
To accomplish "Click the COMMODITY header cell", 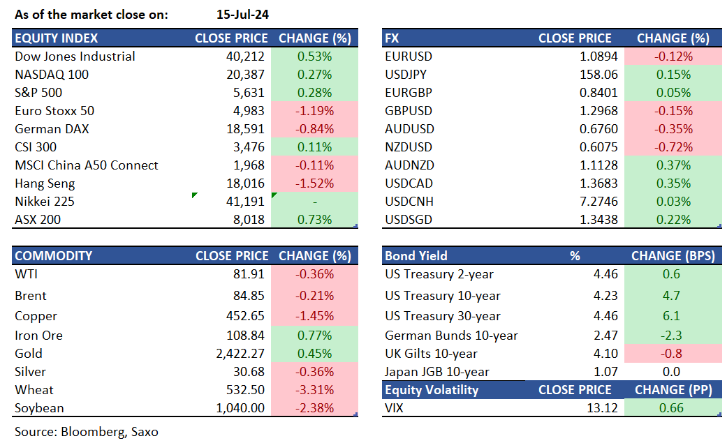I will (53, 256).
